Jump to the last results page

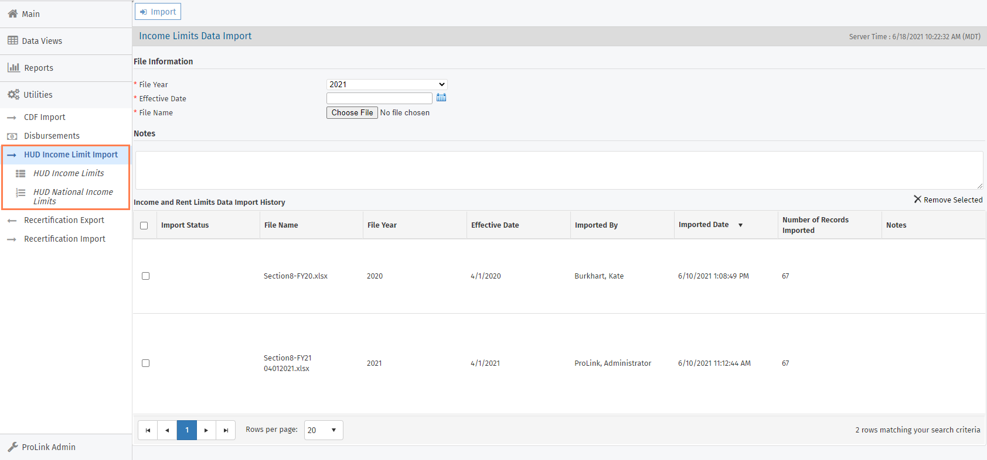click(x=226, y=430)
